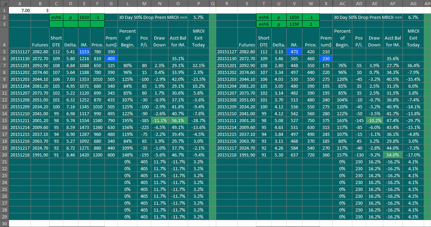
Task: Click date 20151127 in column A
Action: [x=20, y=52]
